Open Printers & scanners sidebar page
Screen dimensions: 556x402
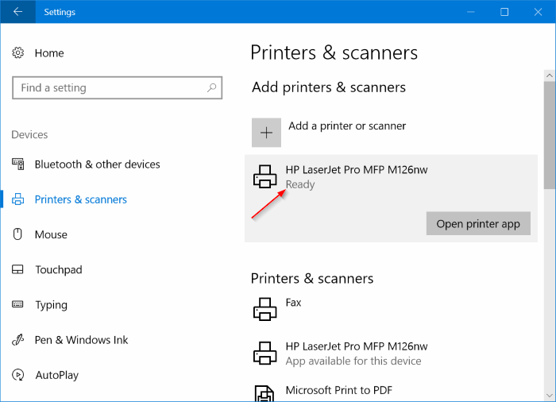80,199
